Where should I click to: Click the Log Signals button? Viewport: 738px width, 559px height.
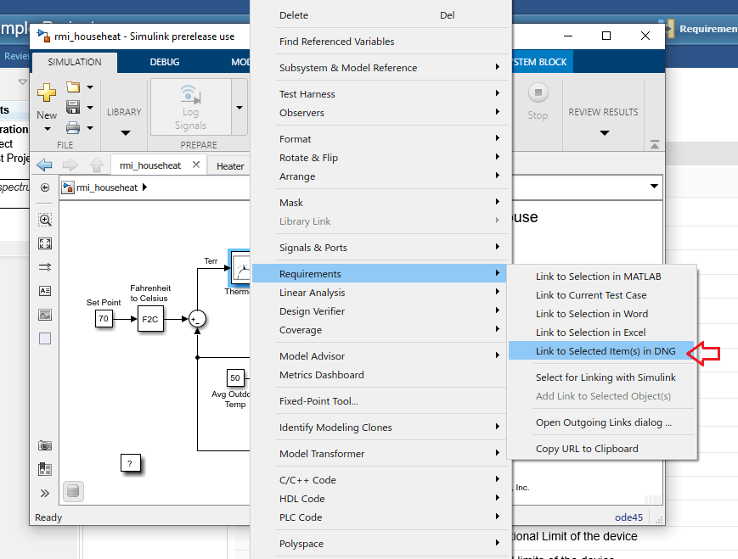(190, 107)
